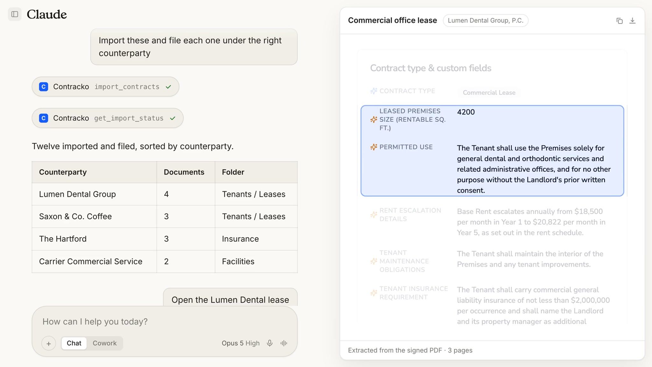The width and height of the screenshot is (652, 367).
Task: Click sparkle icon beside Leased Premises Size
Action: [x=374, y=119]
